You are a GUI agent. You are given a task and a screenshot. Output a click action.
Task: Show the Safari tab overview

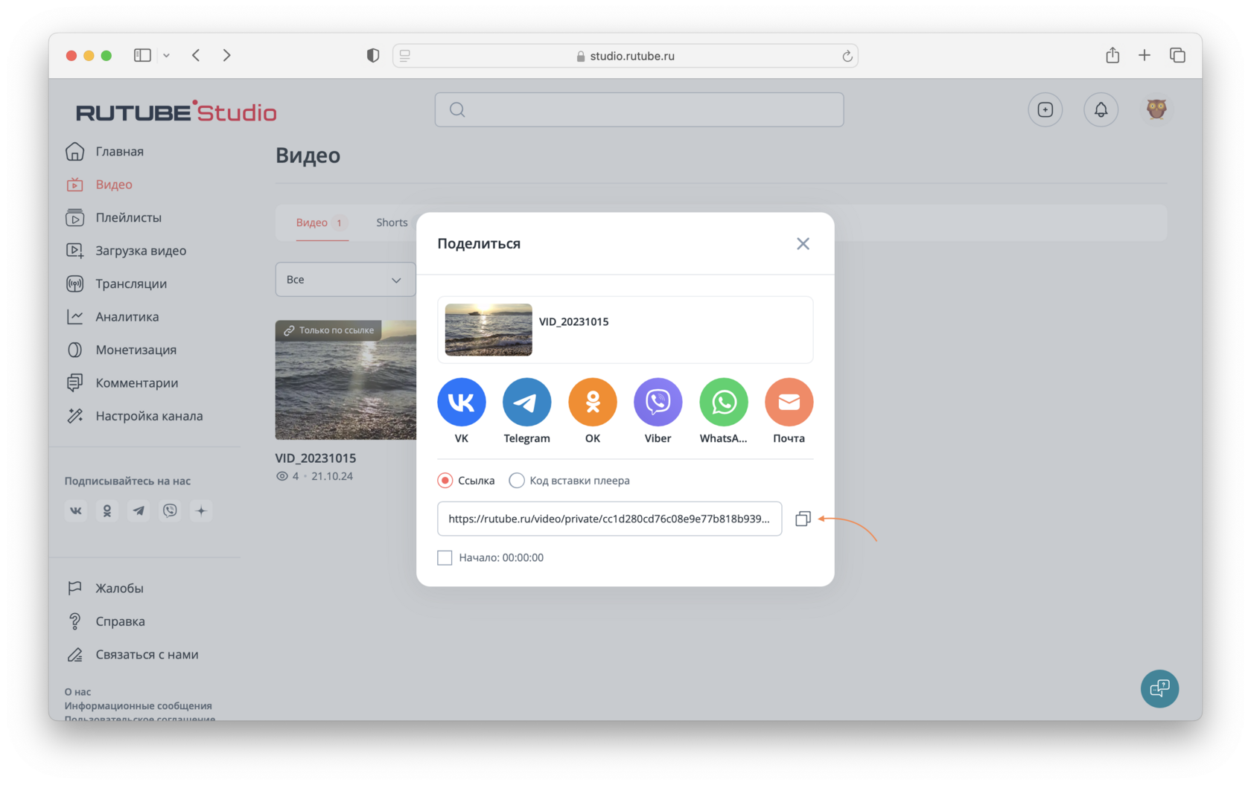tap(1177, 55)
